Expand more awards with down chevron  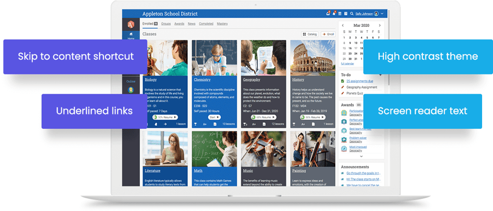coord(361,156)
